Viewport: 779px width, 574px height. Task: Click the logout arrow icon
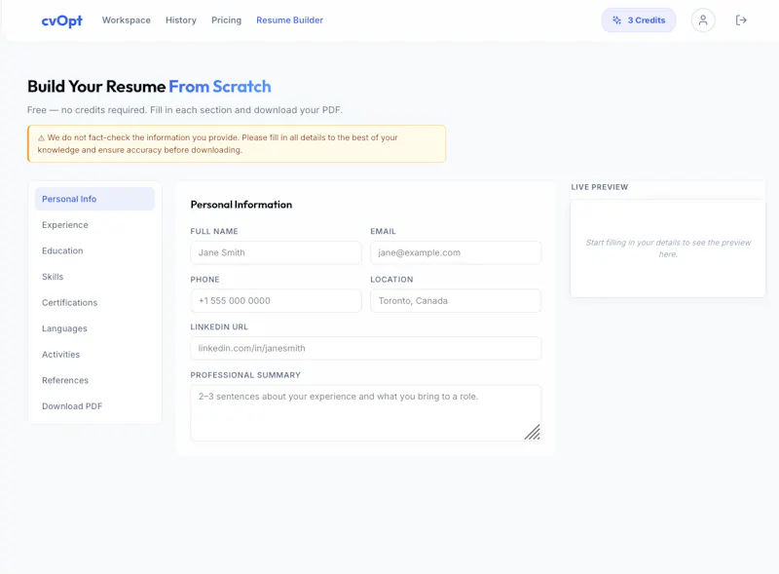741,20
